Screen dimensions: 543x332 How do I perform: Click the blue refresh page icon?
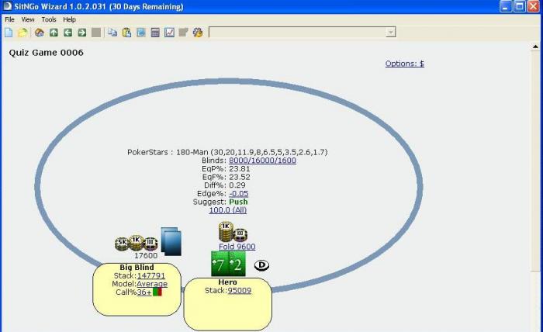coord(141,33)
